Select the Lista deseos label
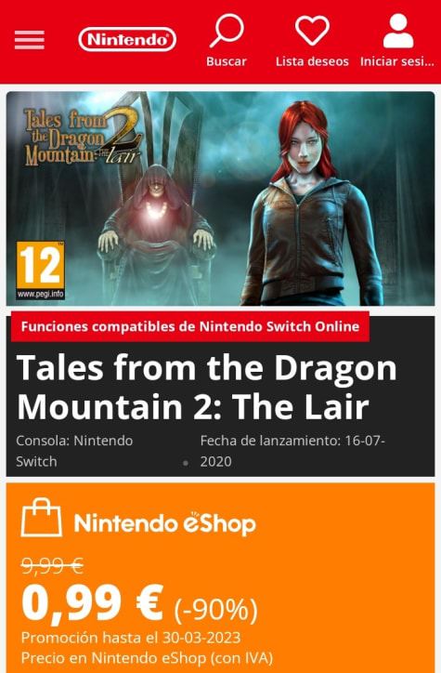Image resolution: width=441 pixels, height=673 pixels. [312, 61]
